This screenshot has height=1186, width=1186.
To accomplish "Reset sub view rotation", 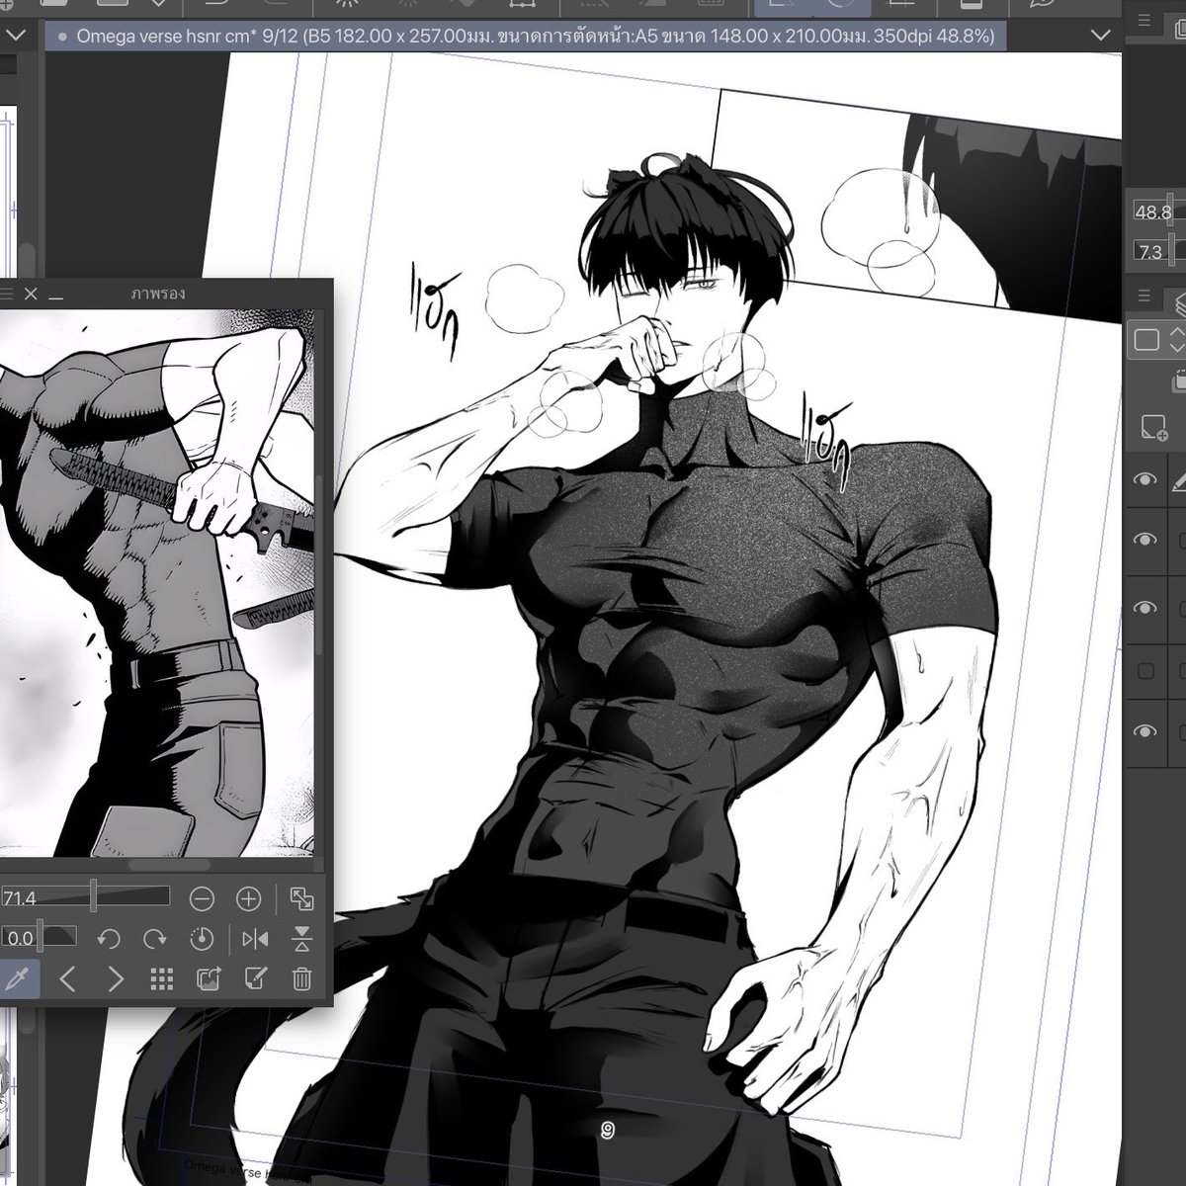I will (x=202, y=938).
